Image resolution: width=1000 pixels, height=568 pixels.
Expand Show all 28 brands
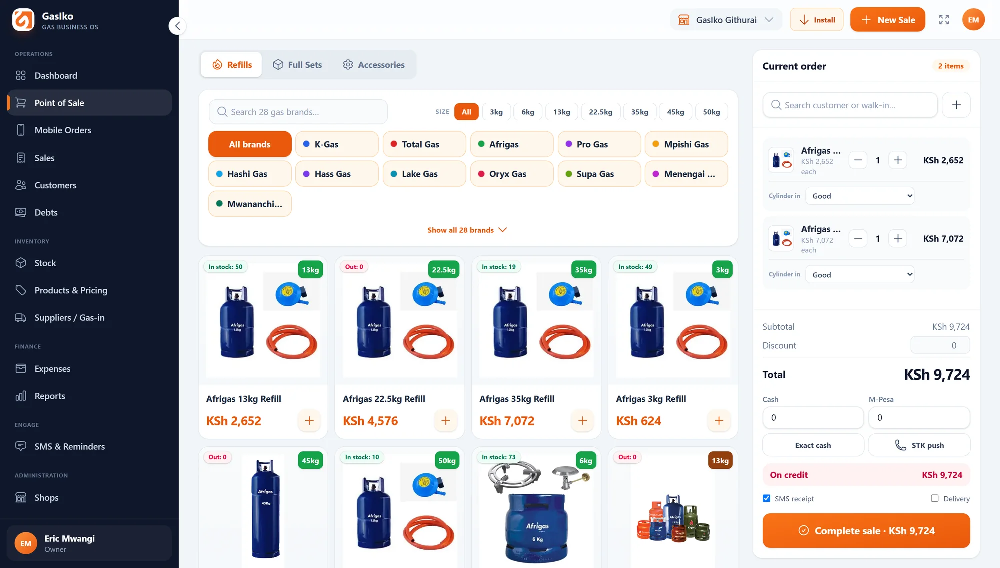(467, 230)
